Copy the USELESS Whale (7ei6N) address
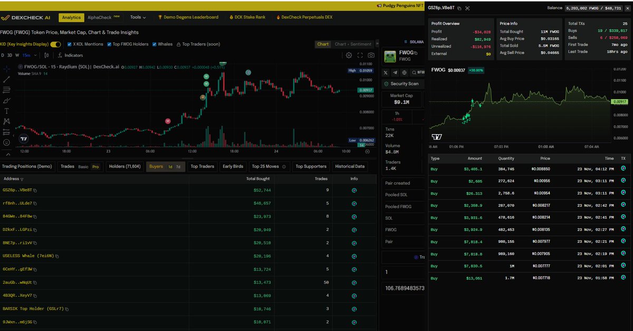This screenshot has width=633, height=331. pos(57,256)
